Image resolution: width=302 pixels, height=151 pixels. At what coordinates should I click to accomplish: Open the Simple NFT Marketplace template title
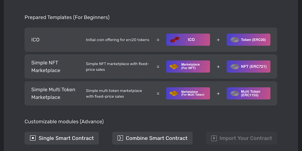point(46,67)
